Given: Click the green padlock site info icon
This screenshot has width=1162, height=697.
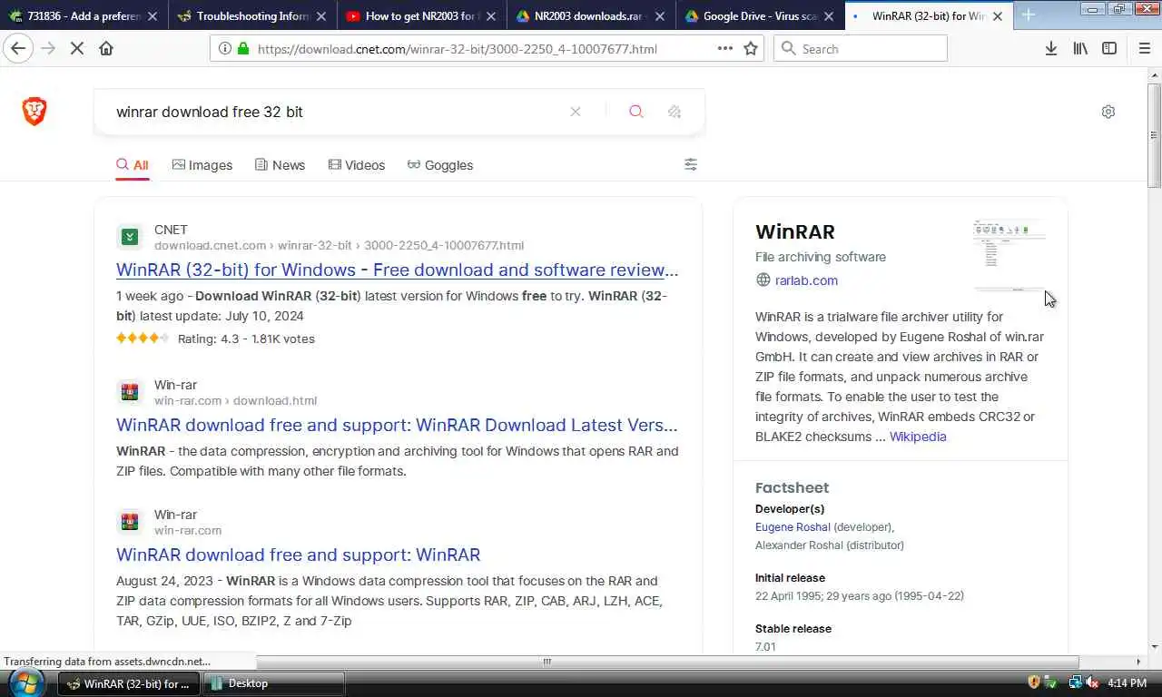Looking at the screenshot, I should tap(242, 48).
